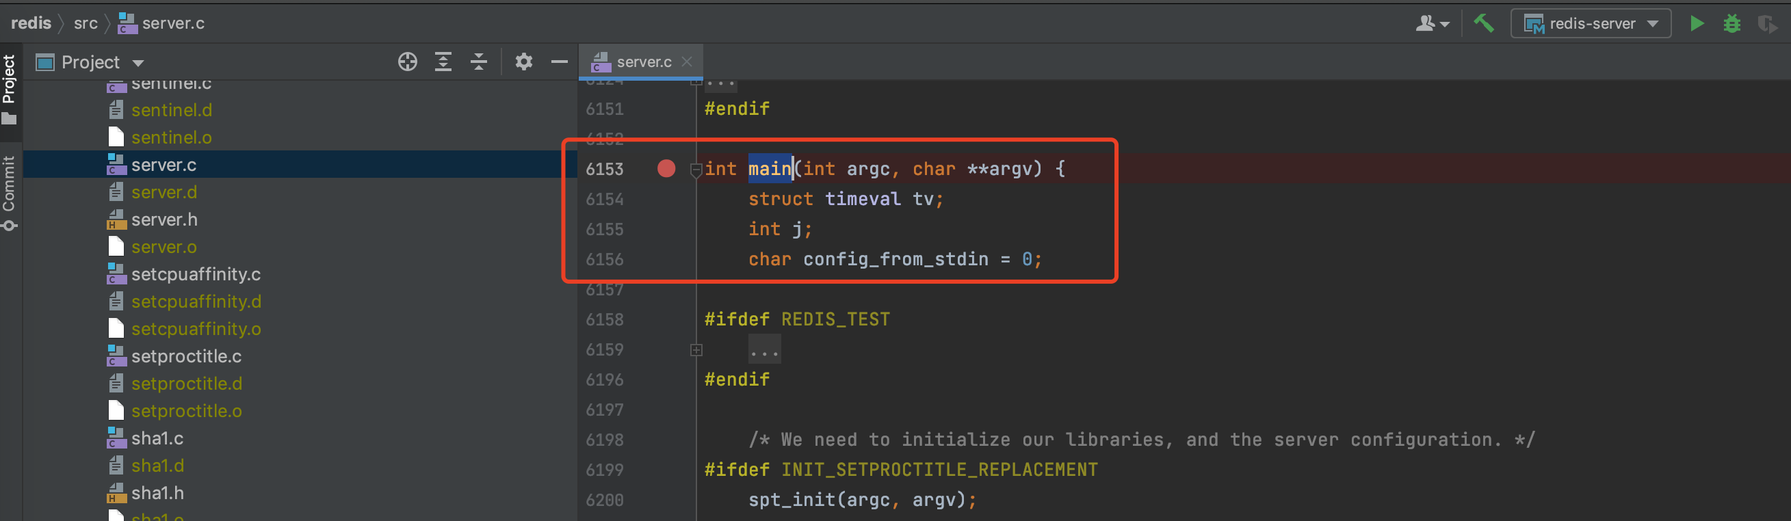Click the redis breadcrumb
This screenshot has height=521, width=1791.
(31, 23)
